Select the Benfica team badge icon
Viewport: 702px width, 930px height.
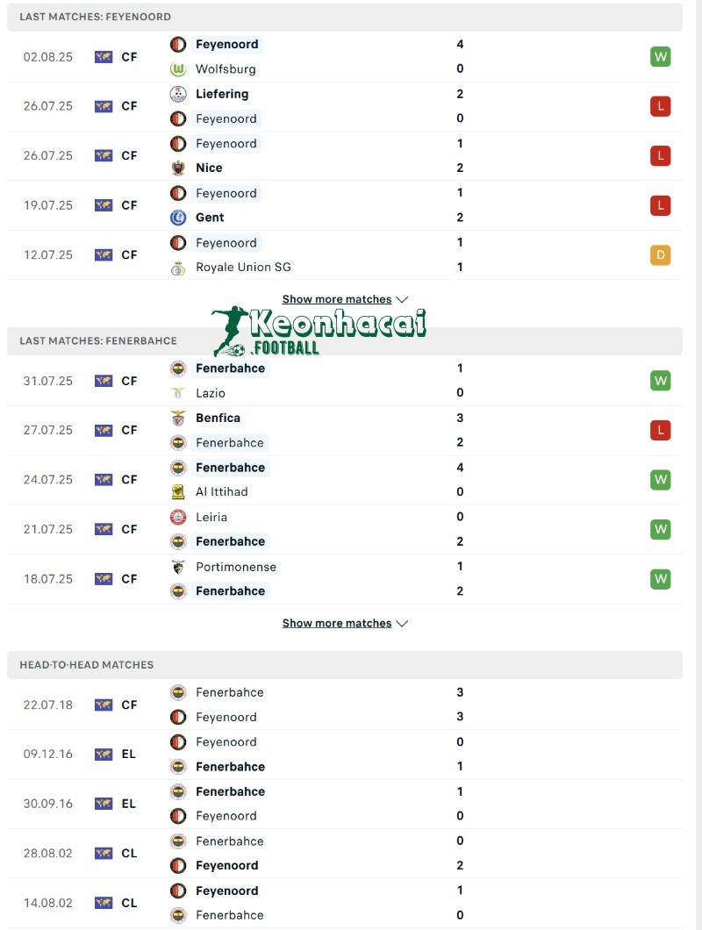click(x=178, y=418)
